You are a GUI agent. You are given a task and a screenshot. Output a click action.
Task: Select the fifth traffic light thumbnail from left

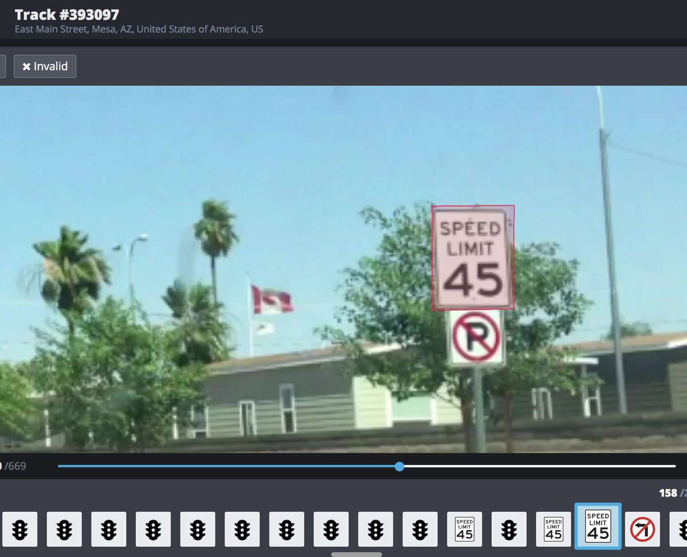click(x=198, y=529)
